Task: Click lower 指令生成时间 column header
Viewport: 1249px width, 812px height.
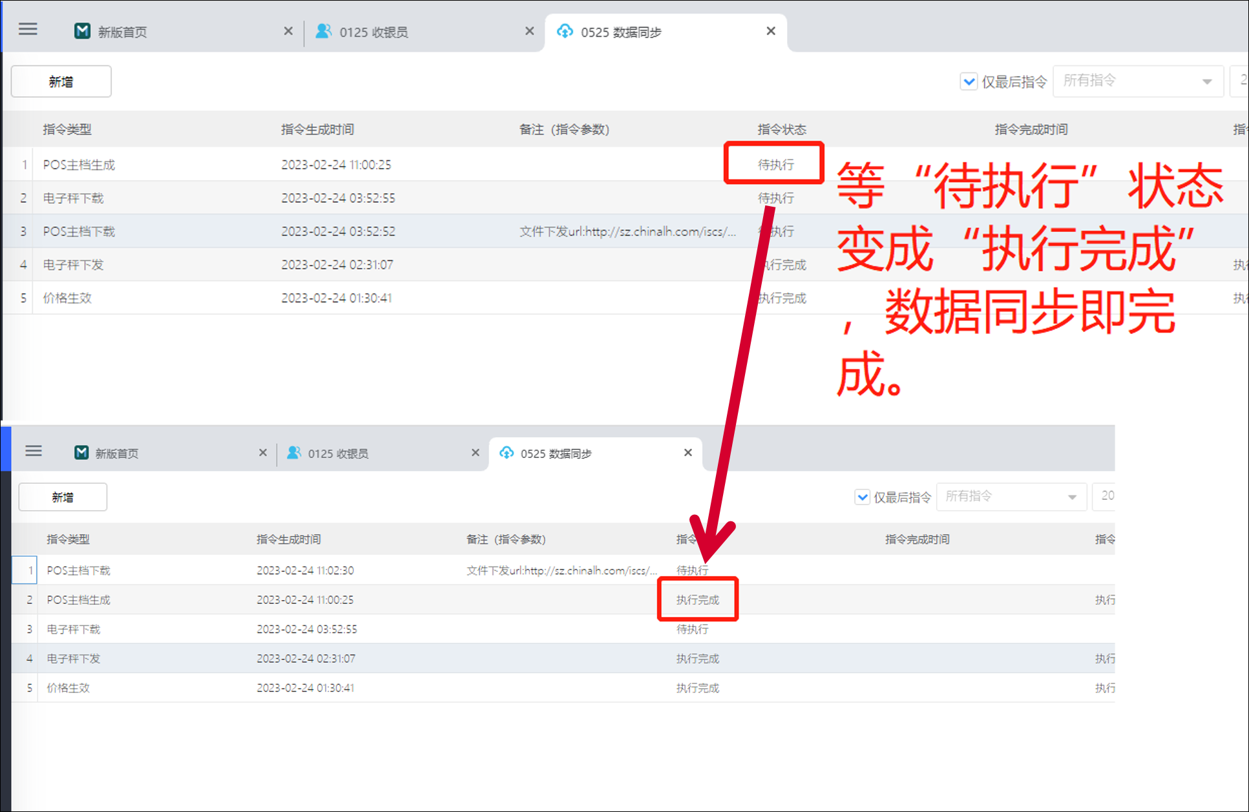Action: tap(289, 539)
